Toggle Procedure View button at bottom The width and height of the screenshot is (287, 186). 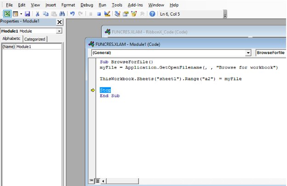point(91,181)
